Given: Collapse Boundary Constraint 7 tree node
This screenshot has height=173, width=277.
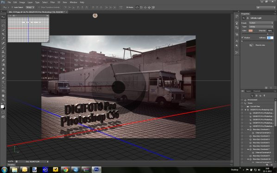Looking at the screenshot, I should 248,149.
